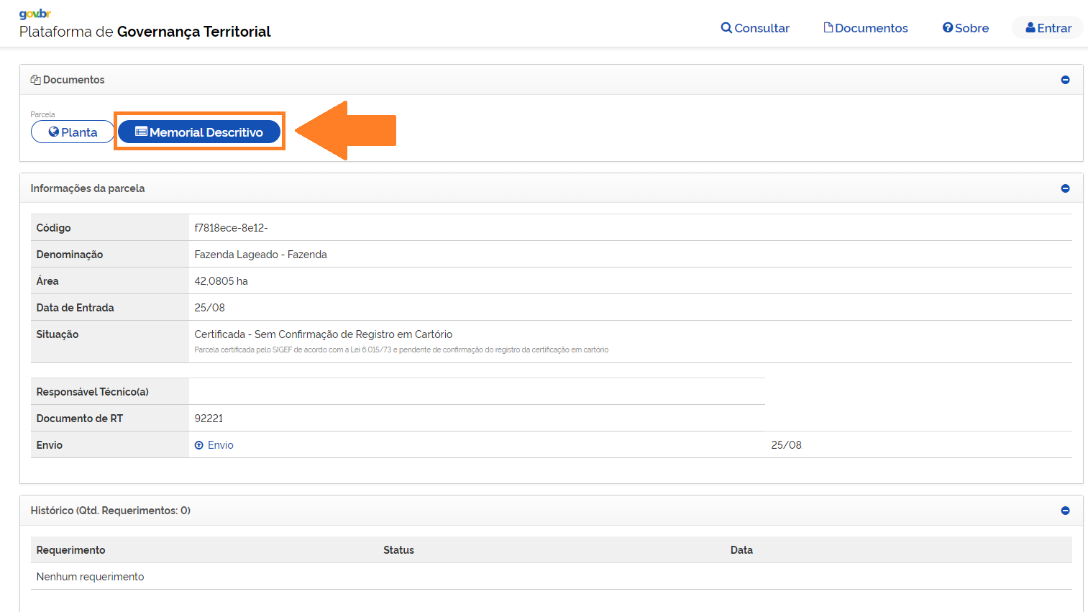Viewport: 1088px width, 612px height.
Task: Click the user icon in Entrar button
Action: tap(1030, 28)
